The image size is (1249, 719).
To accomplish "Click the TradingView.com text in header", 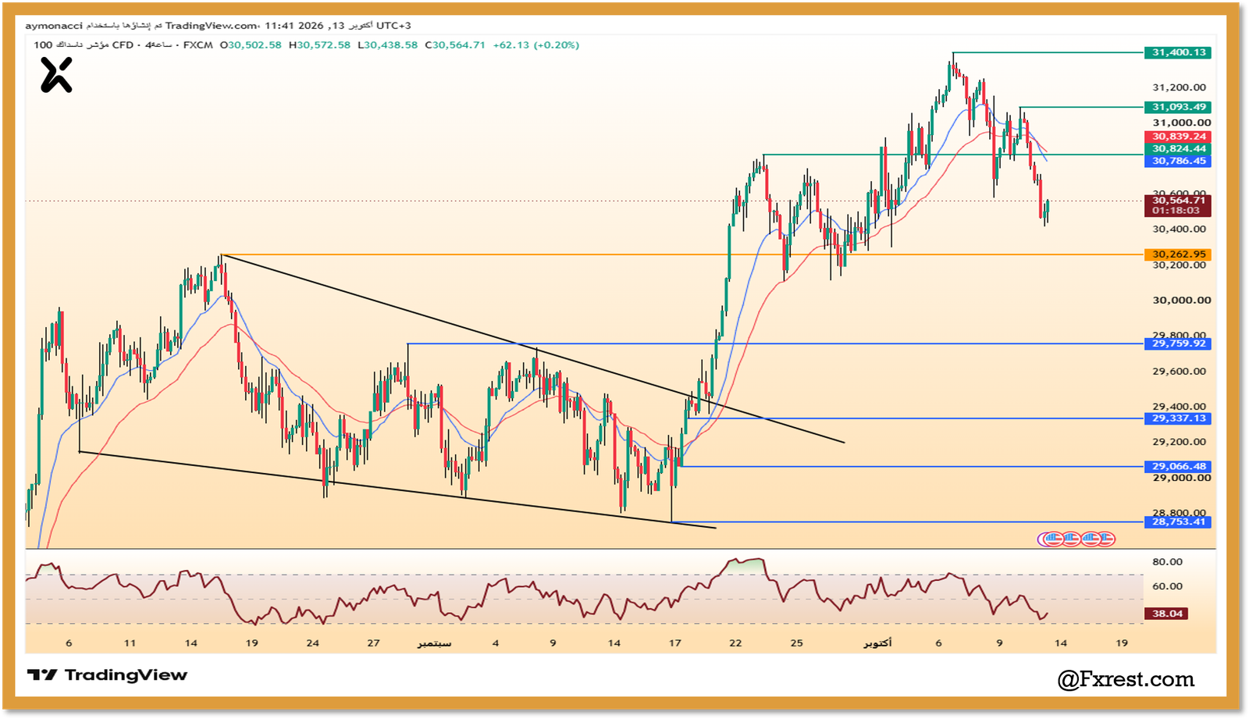I will tap(212, 26).
